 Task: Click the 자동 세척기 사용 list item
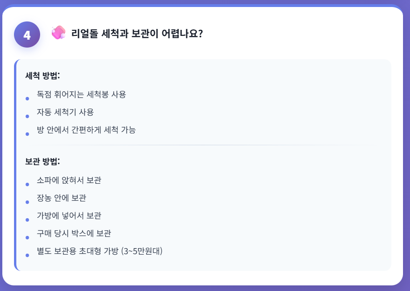tap(65, 112)
